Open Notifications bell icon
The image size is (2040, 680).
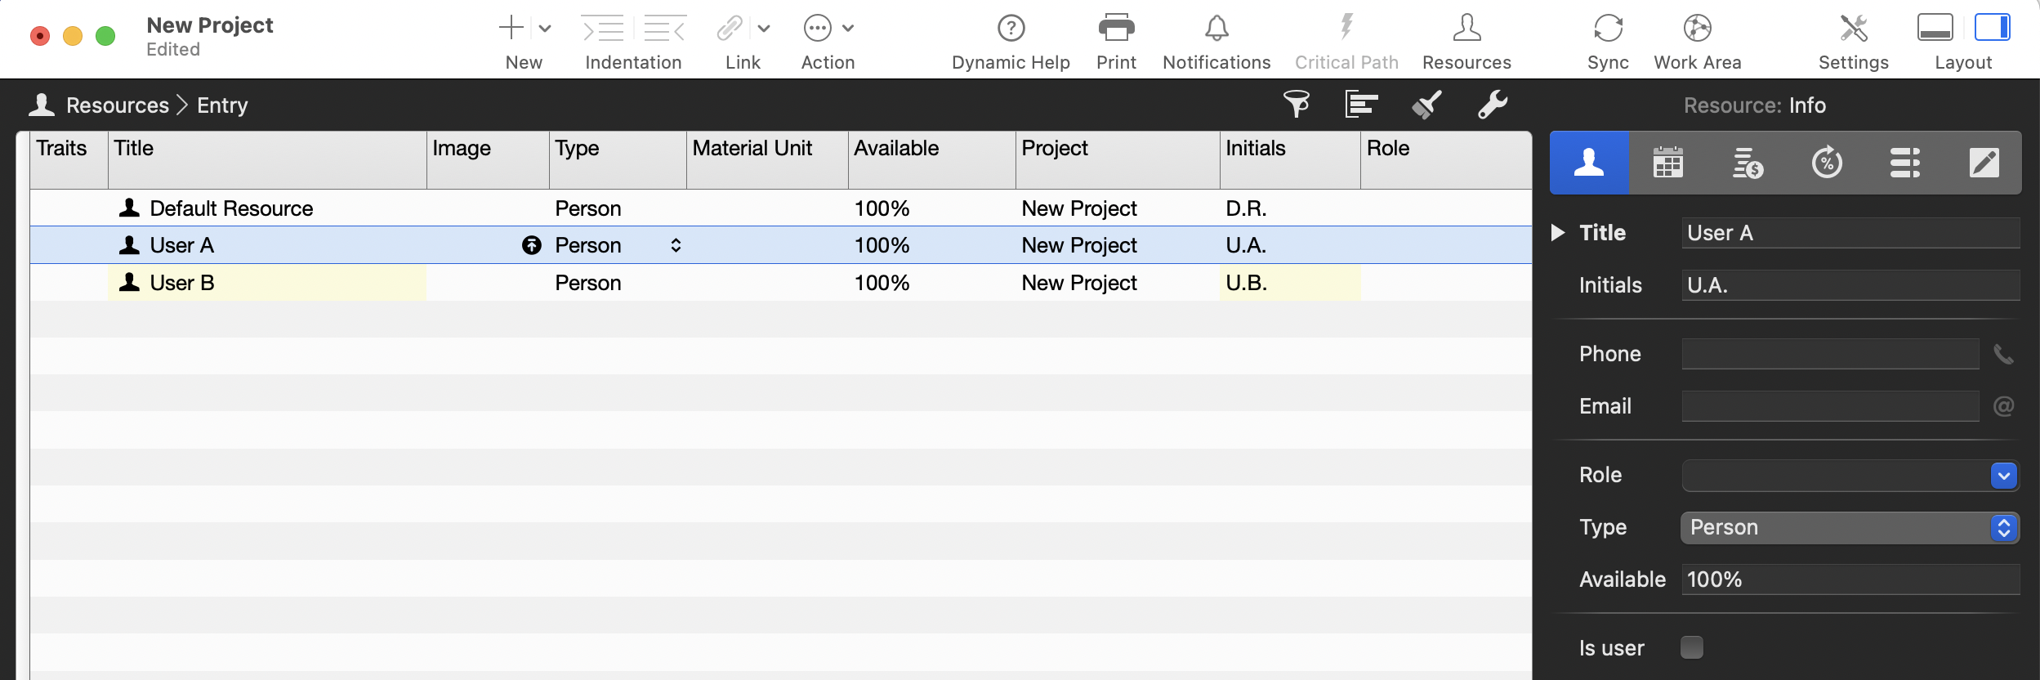[x=1216, y=29]
